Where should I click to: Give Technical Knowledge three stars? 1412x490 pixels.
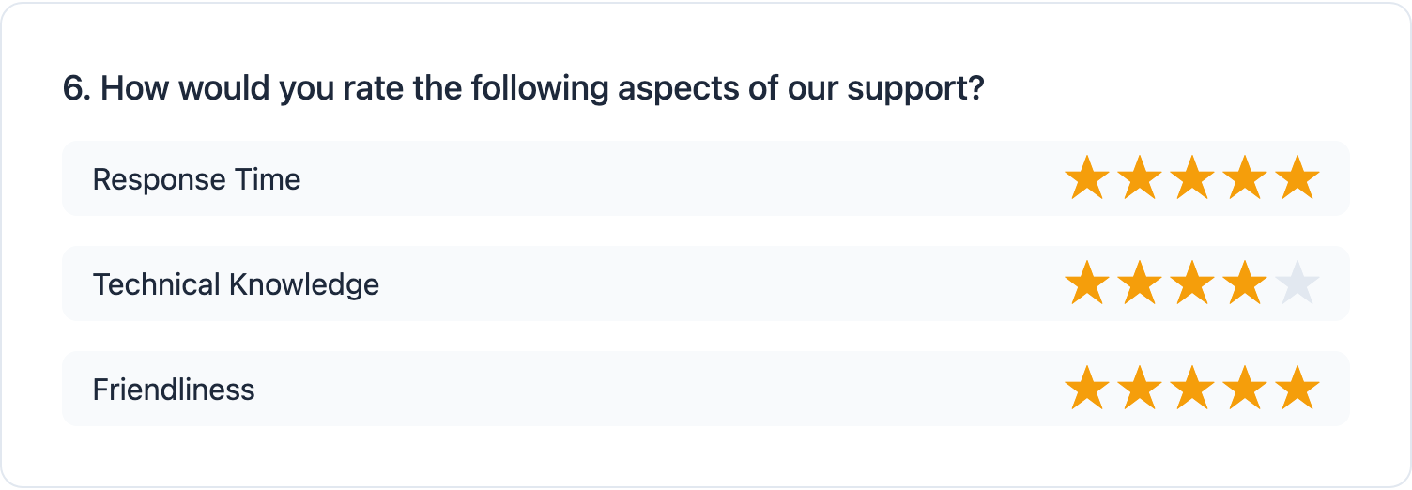click(1191, 283)
